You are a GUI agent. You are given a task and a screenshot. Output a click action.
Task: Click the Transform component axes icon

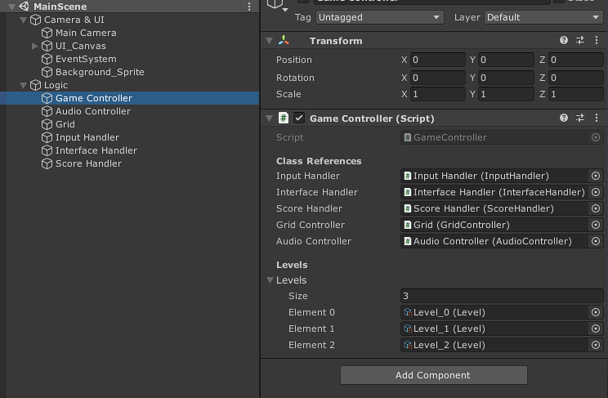click(284, 40)
